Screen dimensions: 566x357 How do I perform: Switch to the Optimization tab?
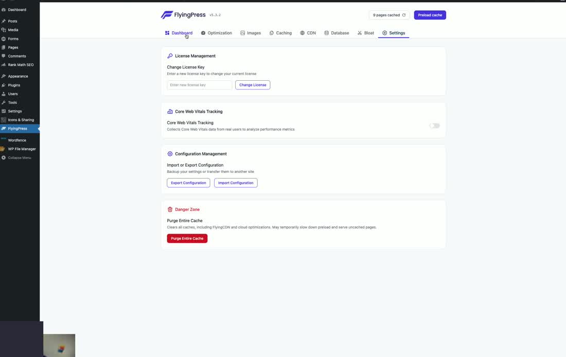coord(217,33)
